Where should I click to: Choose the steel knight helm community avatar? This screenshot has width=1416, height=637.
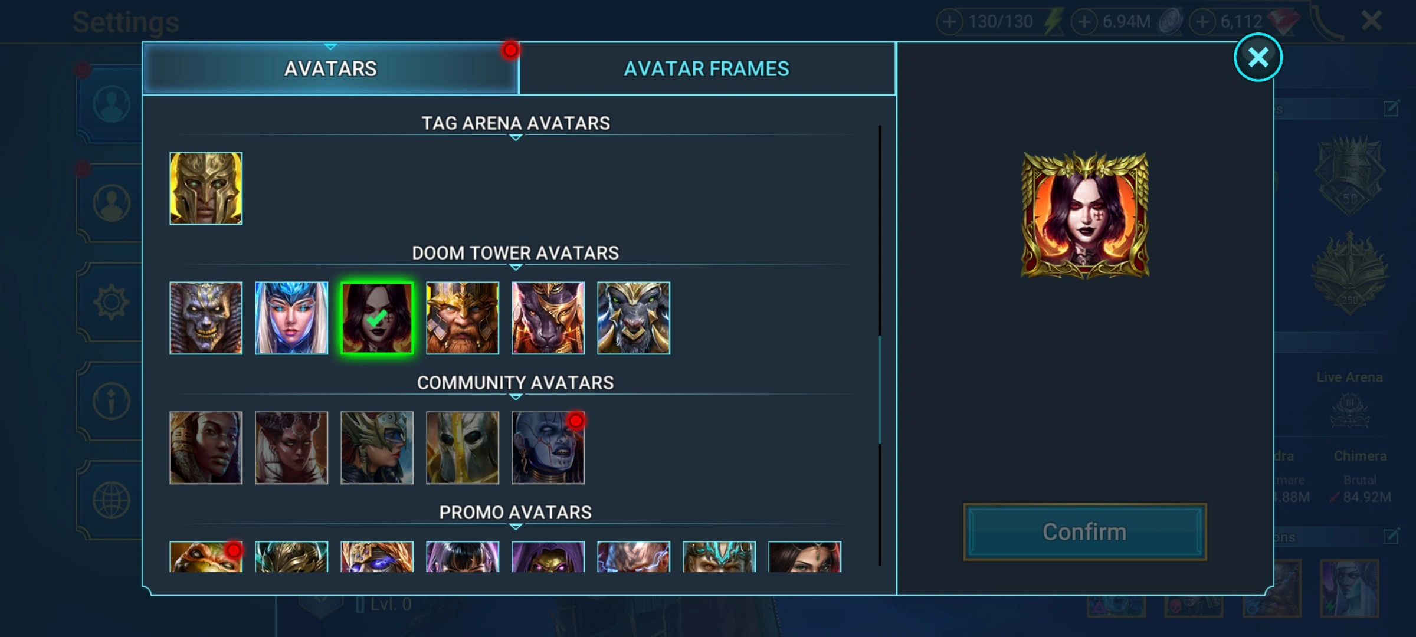[463, 448]
